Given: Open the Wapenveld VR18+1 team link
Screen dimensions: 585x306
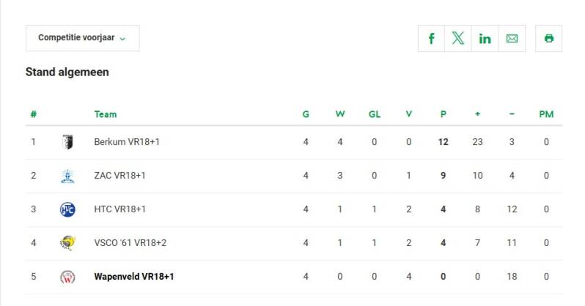Looking at the screenshot, I should [134, 277].
